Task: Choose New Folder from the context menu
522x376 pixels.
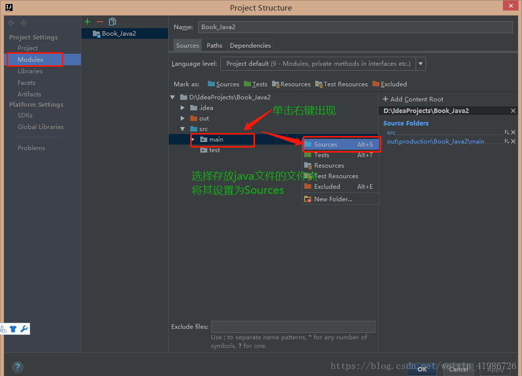Action: coord(334,199)
